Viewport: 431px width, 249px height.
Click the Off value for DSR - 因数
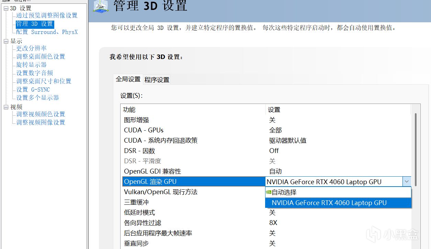coord(274,151)
